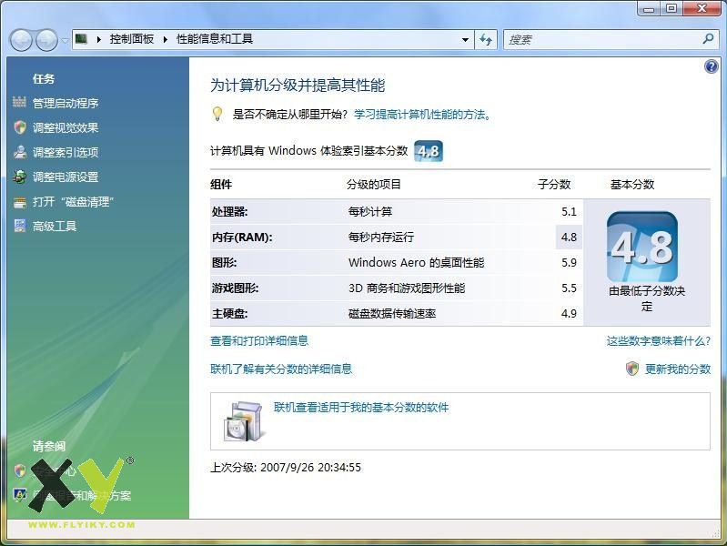
Task: Open 学习提高计算机性能的方法 link
Action: point(422,114)
